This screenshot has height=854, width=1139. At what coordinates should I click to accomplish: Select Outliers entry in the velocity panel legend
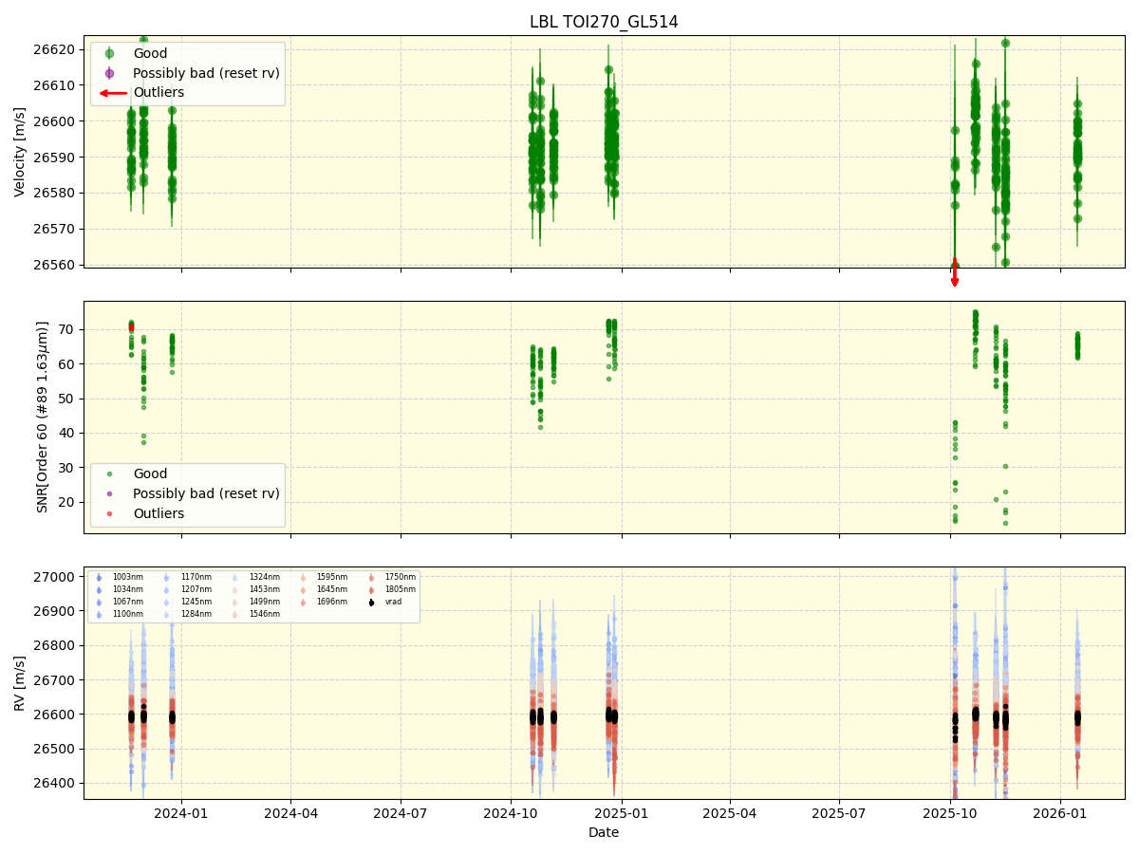click(x=159, y=93)
